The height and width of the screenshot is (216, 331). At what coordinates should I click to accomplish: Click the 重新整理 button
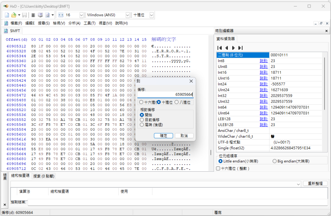[x=315, y=183]
